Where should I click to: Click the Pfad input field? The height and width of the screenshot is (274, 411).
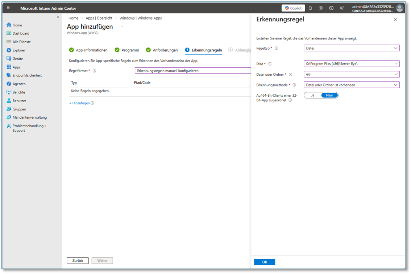352,64
